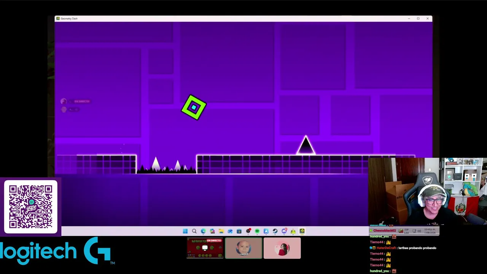Launch Microsoft Edge from the taskbar
This screenshot has height=274, width=487.
203,231
